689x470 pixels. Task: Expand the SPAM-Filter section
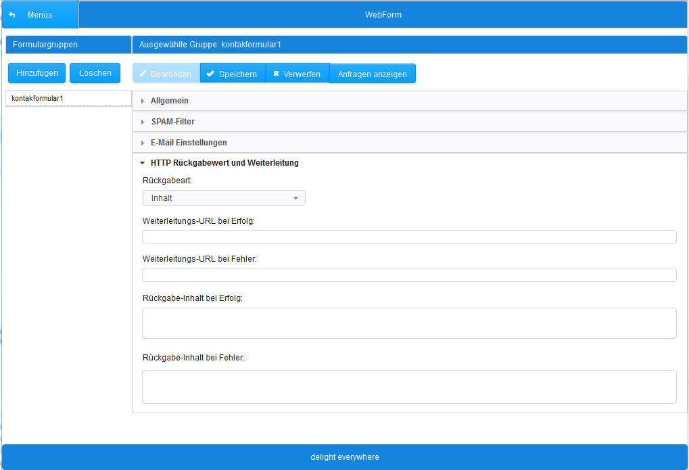click(172, 122)
